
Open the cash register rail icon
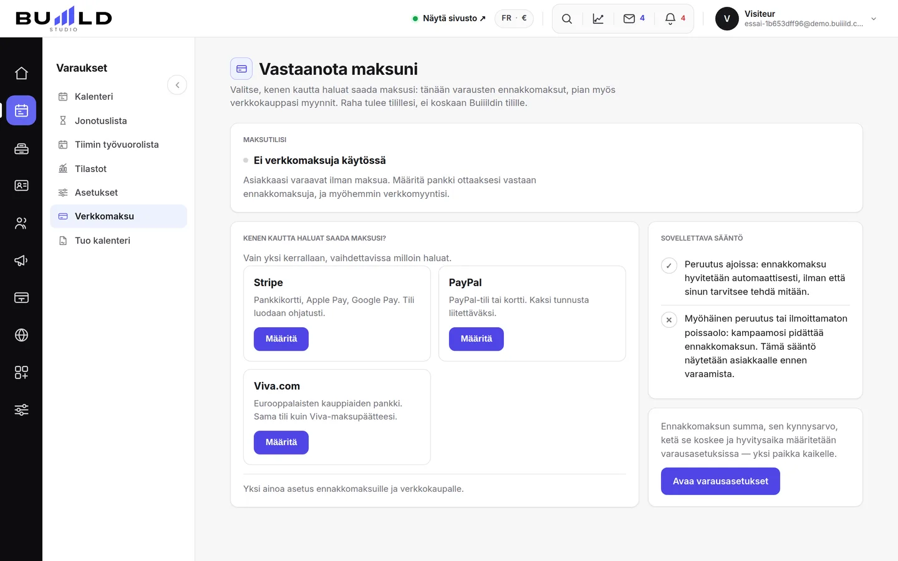point(21,148)
